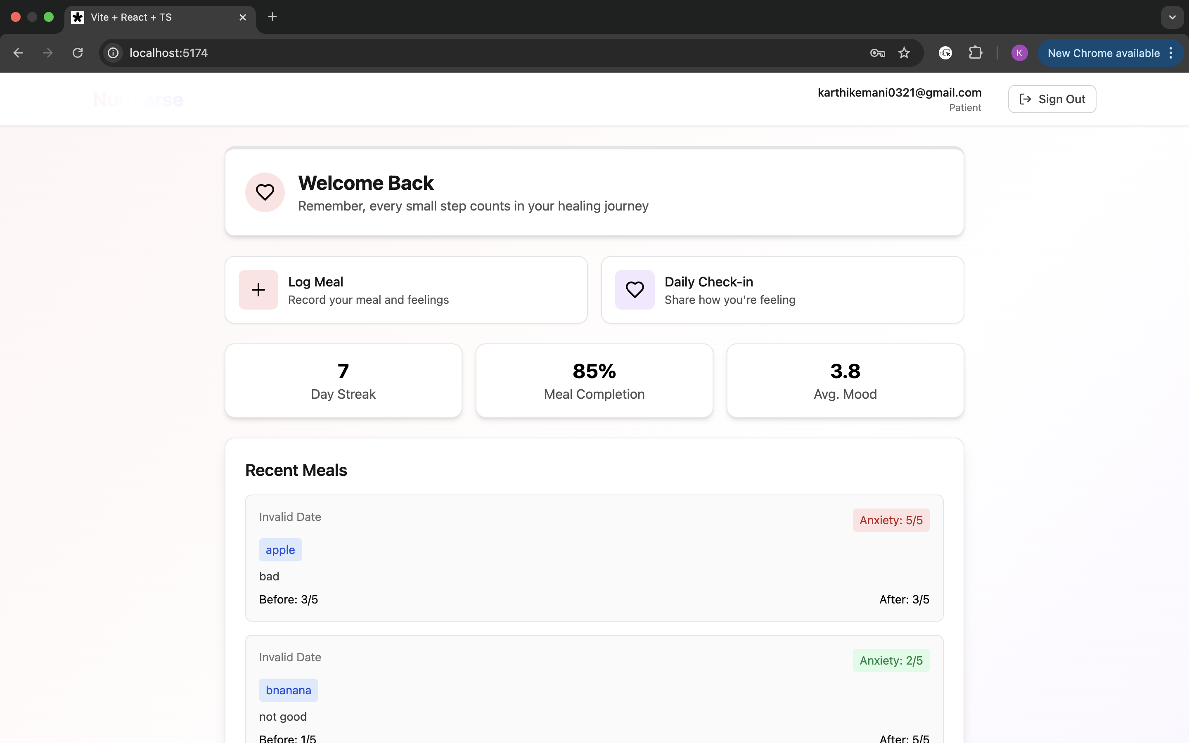The width and height of the screenshot is (1189, 743).
Task: Open a new browser tab
Action: (272, 17)
